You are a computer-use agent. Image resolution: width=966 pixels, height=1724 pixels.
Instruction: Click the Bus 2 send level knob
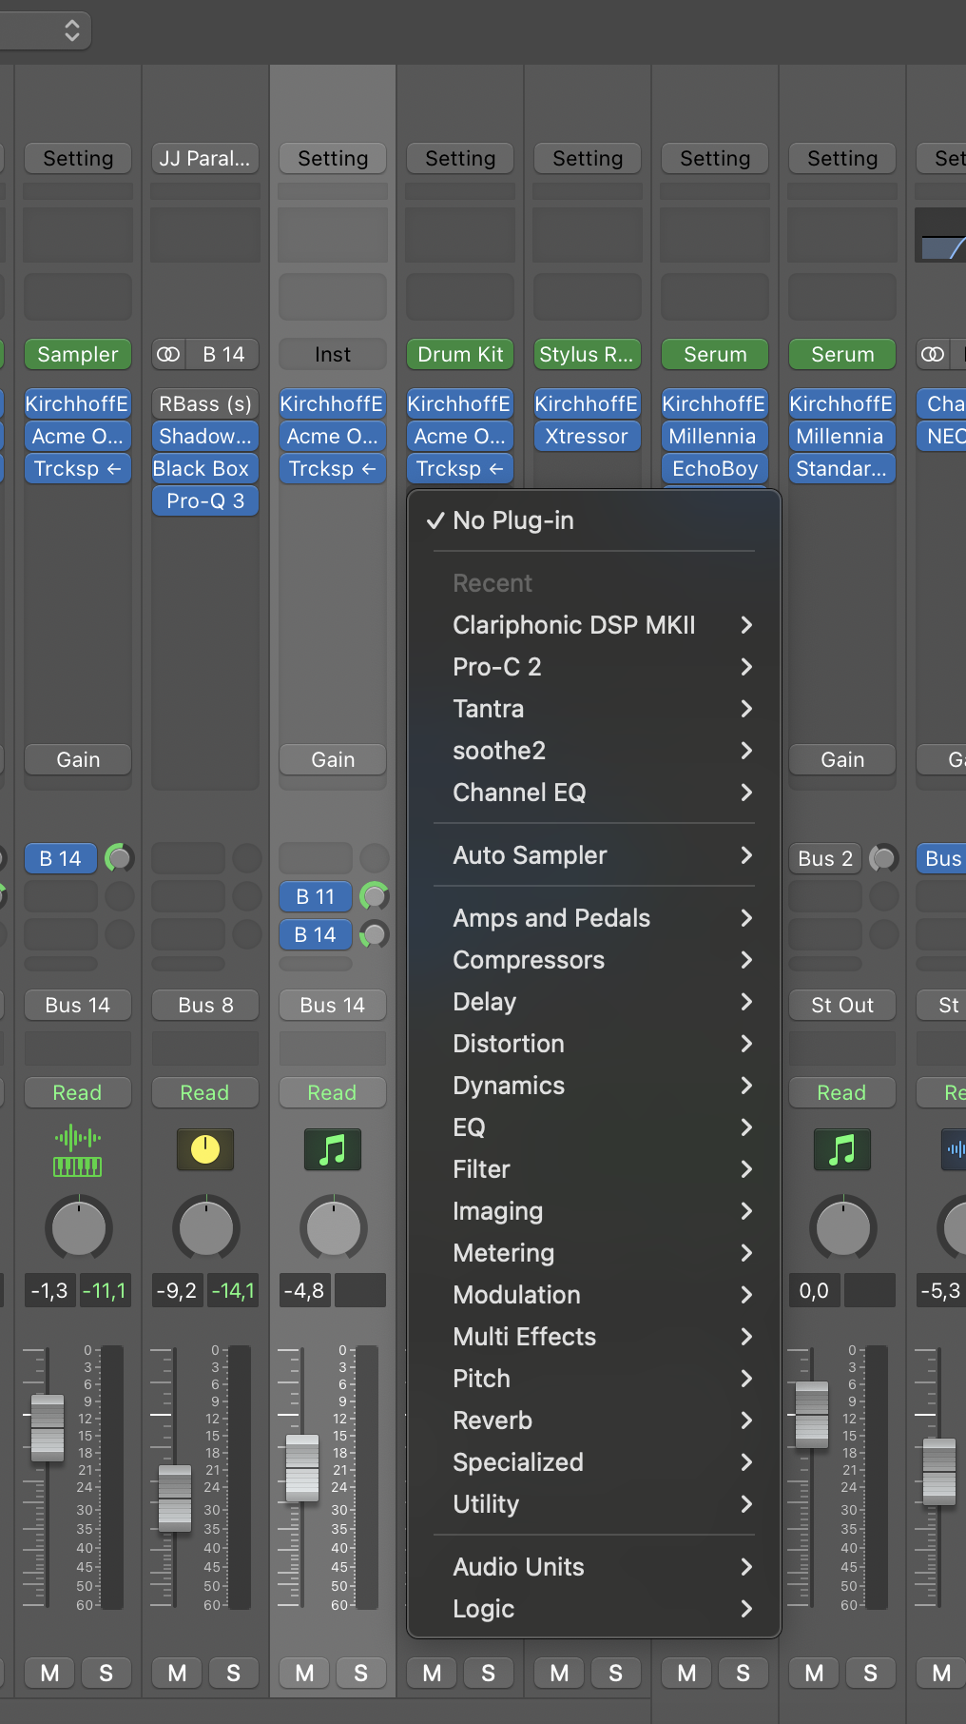pyautogui.click(x=883, y=858)
